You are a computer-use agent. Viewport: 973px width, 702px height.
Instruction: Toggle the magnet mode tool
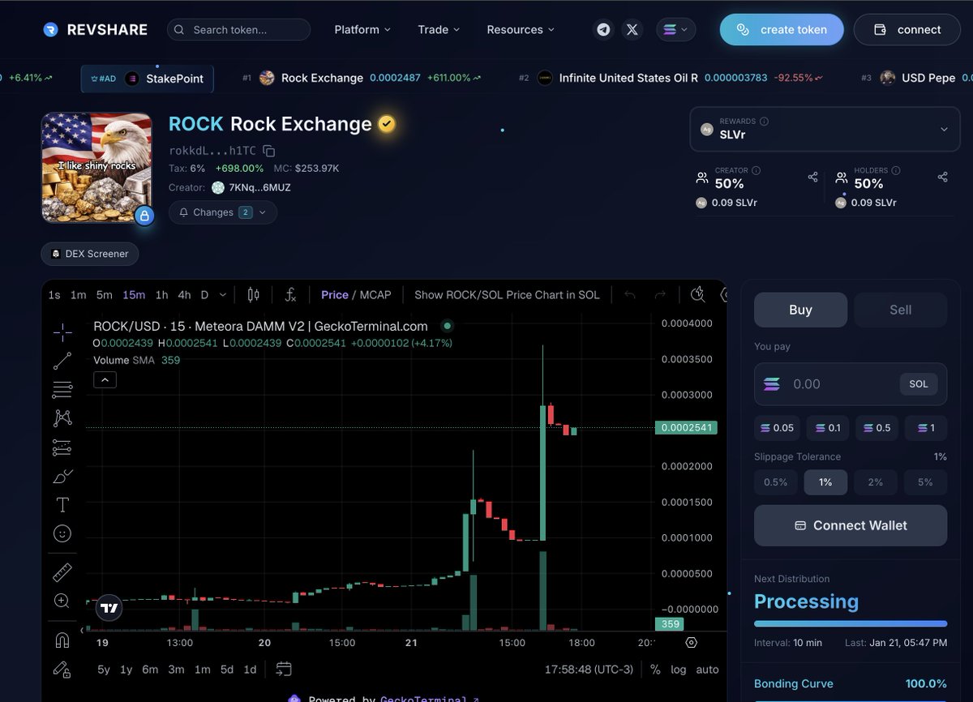point(62,640)
